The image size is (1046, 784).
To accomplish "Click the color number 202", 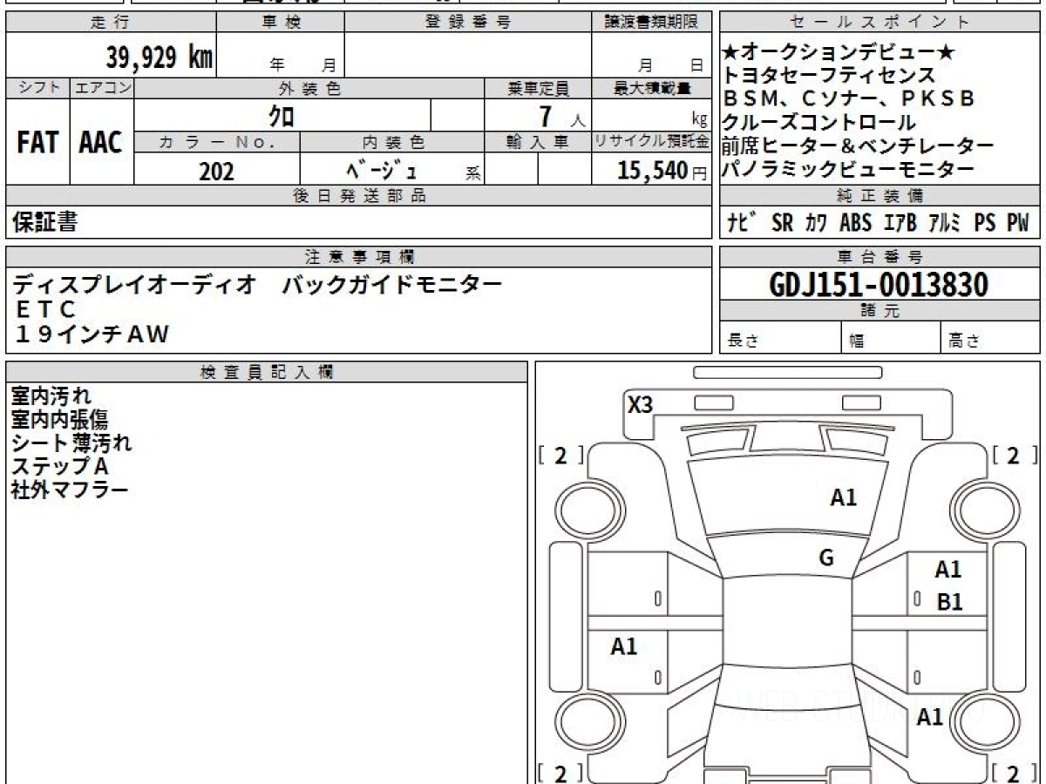I will point(216,171).
